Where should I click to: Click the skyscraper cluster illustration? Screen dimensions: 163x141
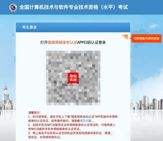pos(147,103)
